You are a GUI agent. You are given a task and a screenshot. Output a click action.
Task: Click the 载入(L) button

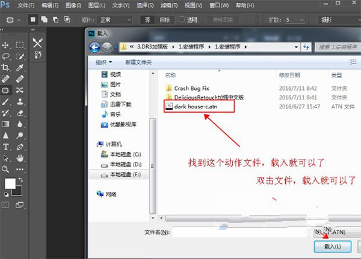[333, 246]
